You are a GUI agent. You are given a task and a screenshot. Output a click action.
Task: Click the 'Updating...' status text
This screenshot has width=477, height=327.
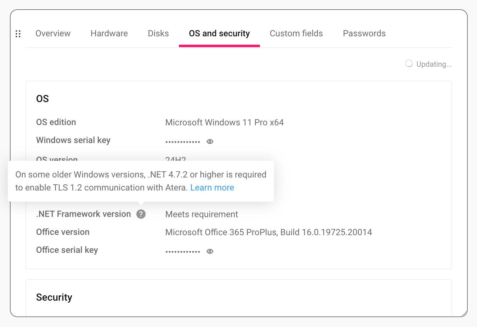tap(434, 64)
